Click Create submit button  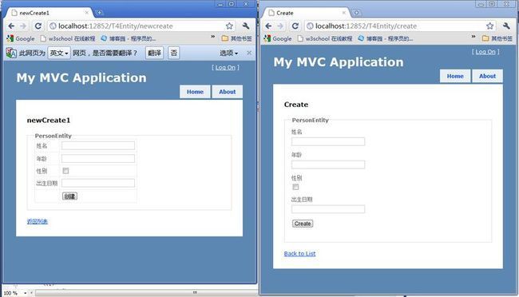click(303, 224)
